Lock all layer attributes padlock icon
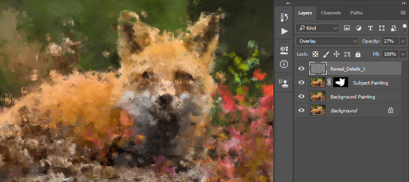The image size is (409, 182). pyautogui.click(x=358, y=54)
